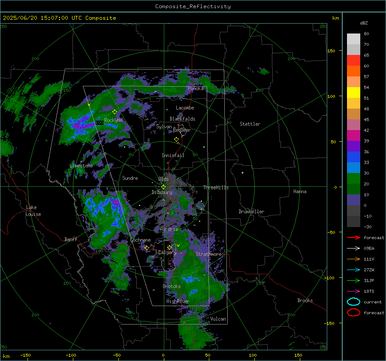Click the green 31JP arrow legend icon
The height and width of the screenshot is (361, 386).
coord(353,280)
